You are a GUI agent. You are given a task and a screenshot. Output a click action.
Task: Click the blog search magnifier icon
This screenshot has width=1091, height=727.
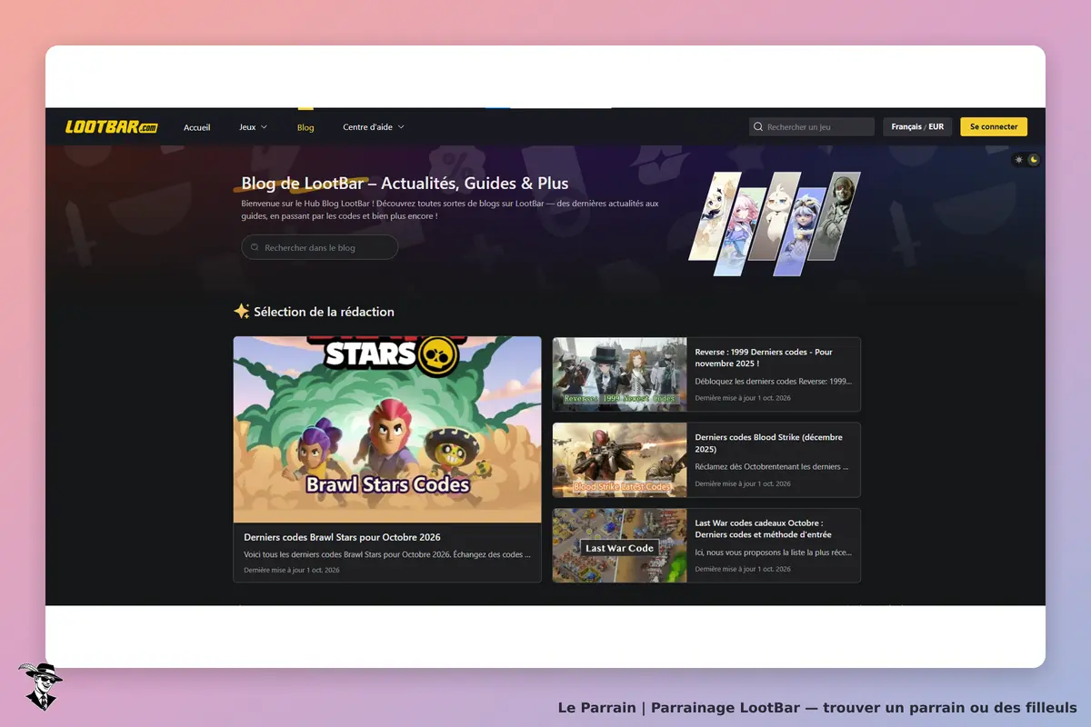point(255,247)
